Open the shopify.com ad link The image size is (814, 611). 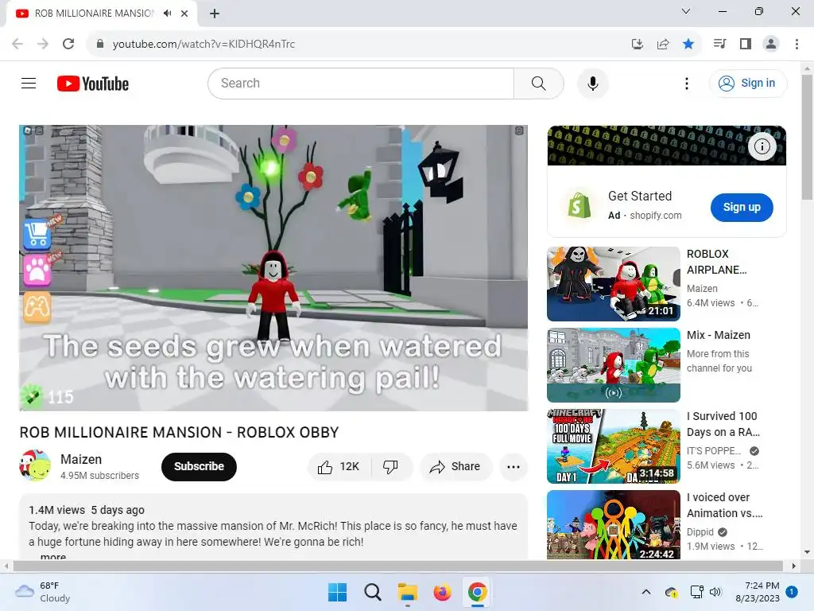click(655, 215)
